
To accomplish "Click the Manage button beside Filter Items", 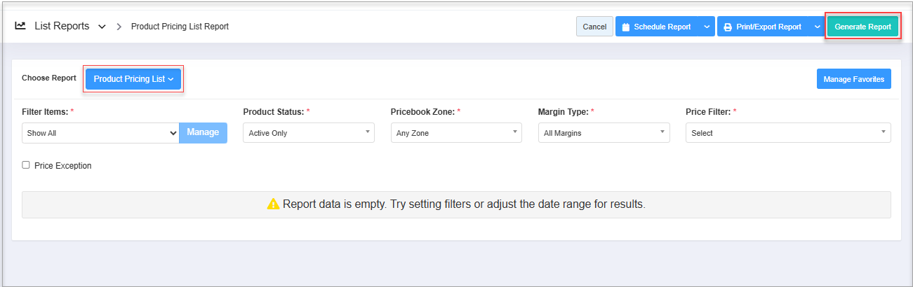I will 203,132.
